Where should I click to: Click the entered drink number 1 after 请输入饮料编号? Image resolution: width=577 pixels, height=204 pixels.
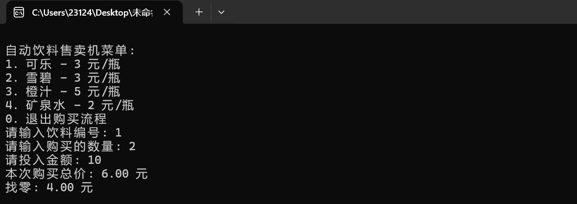point(118,133)
